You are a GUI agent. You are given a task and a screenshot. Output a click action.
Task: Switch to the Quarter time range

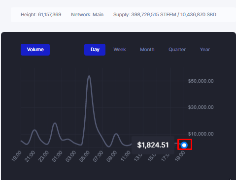click(x=177, y=50)
